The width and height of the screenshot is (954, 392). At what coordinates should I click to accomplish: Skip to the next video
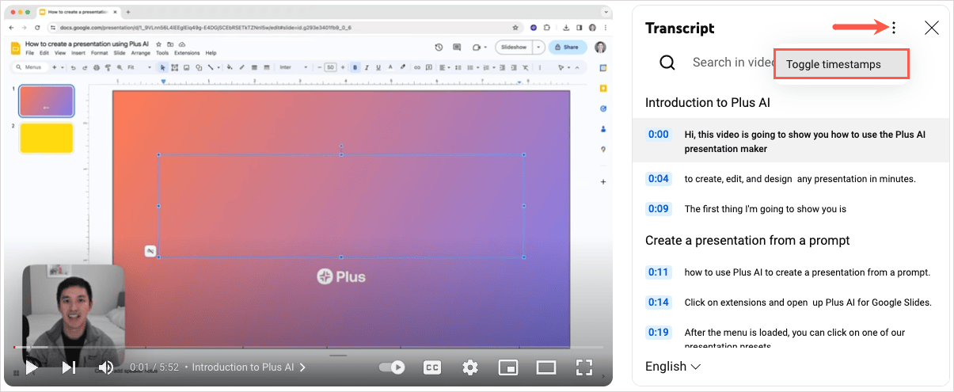pyautogui.click(x=69, y=367)
